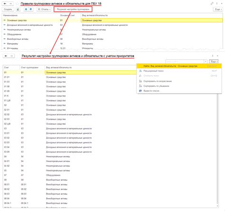Screen dimensions: 225x211
Task: Click the second blue move-item arrow icon
Action: 31,9
